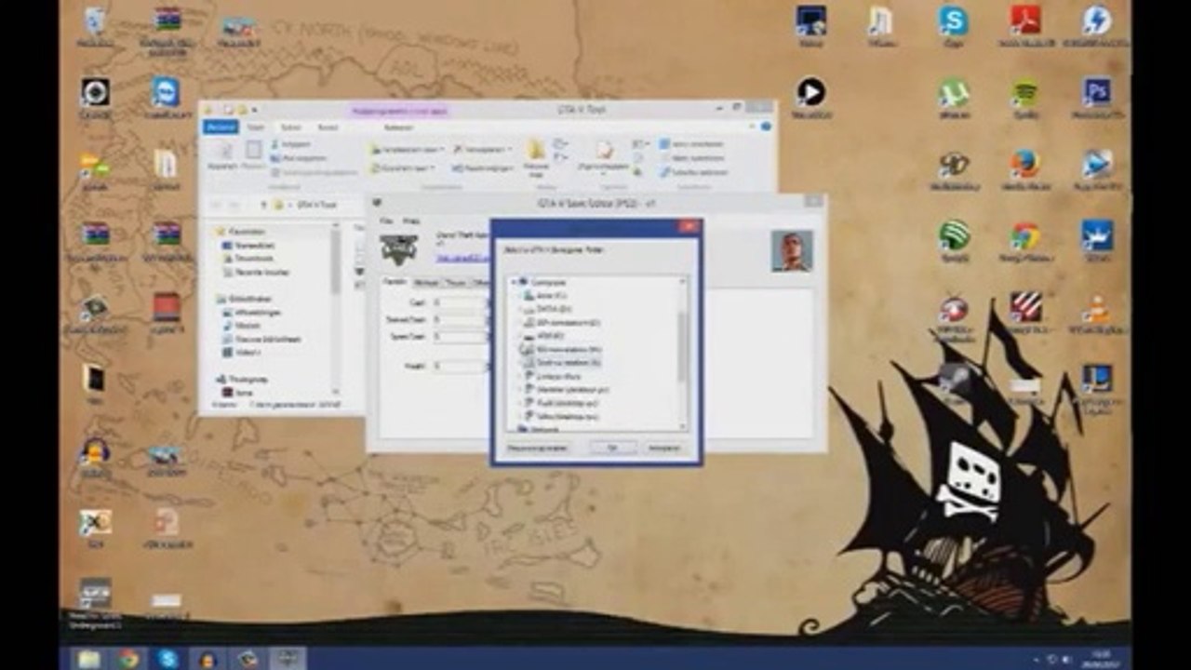The height and width of the screenshot is (670, 1191).
Task: Open the Help menu in Save Editor
Action: [x=410, y=221]
